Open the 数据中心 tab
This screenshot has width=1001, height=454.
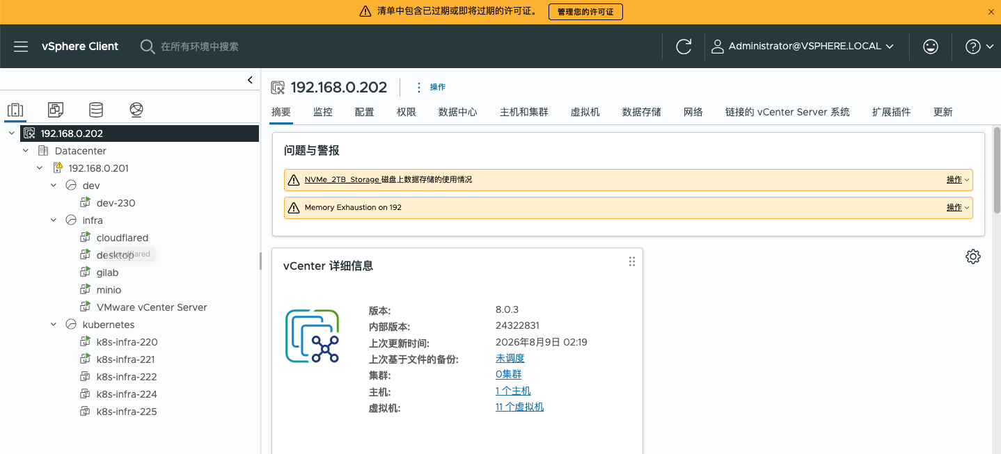tap(458, 112)
